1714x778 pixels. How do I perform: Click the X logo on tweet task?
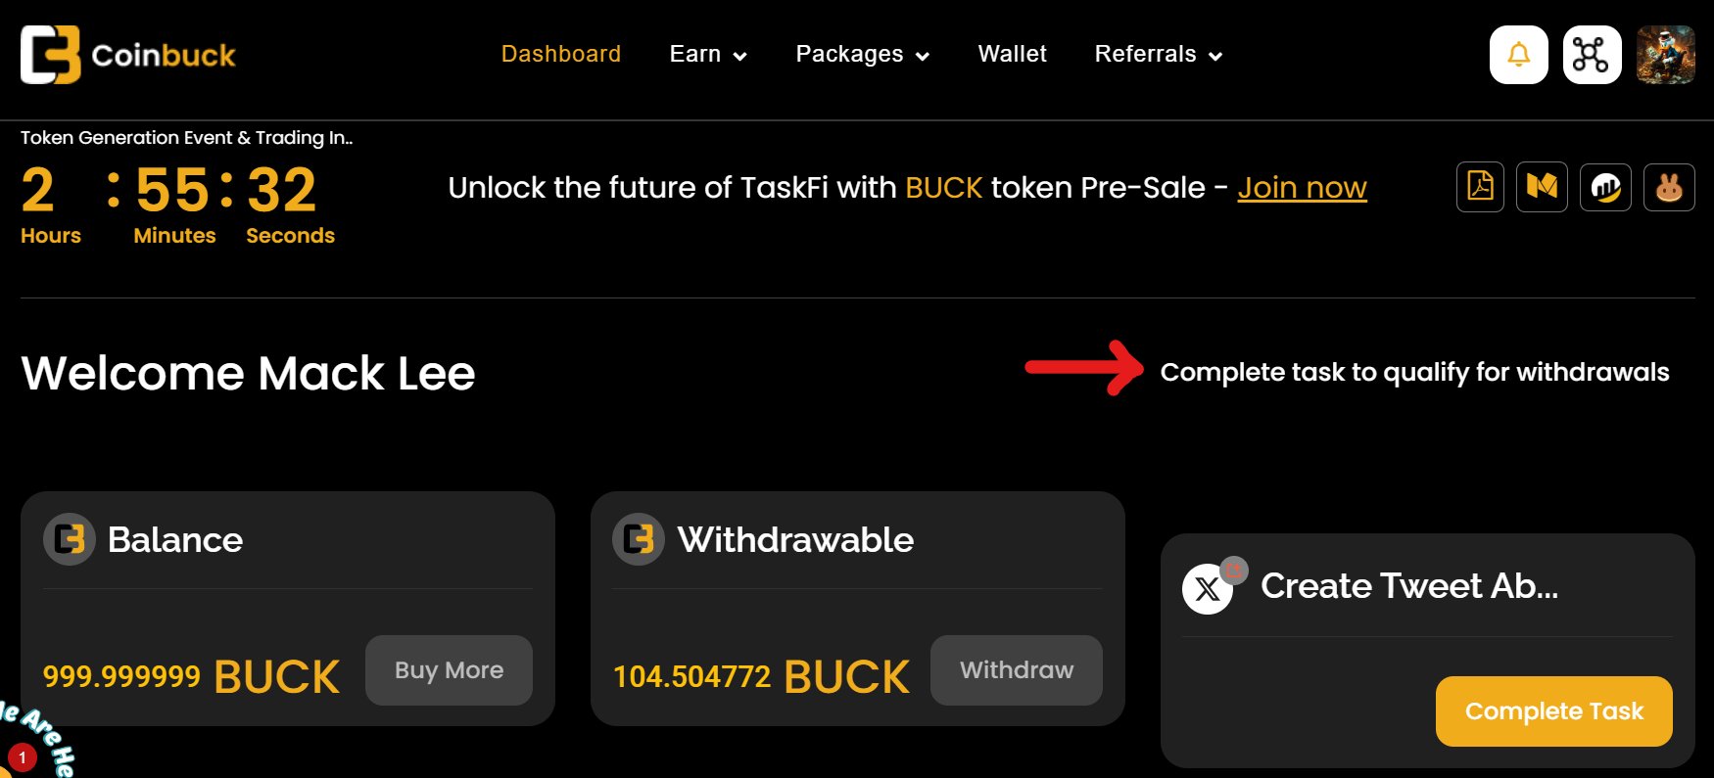1208,589
